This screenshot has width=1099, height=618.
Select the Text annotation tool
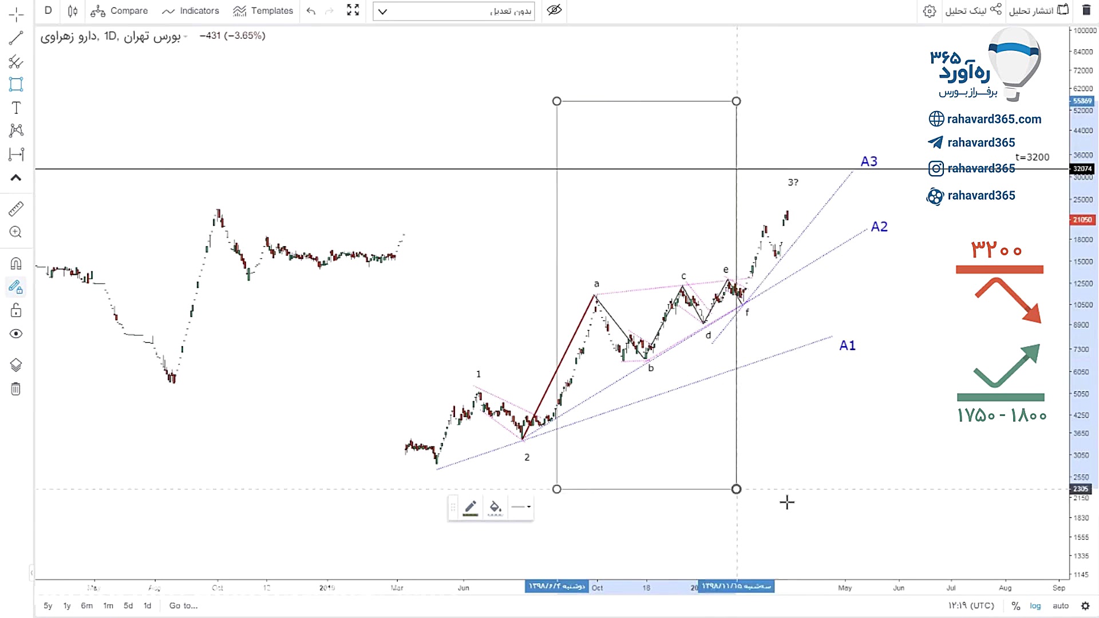click(x=16, y=108)
